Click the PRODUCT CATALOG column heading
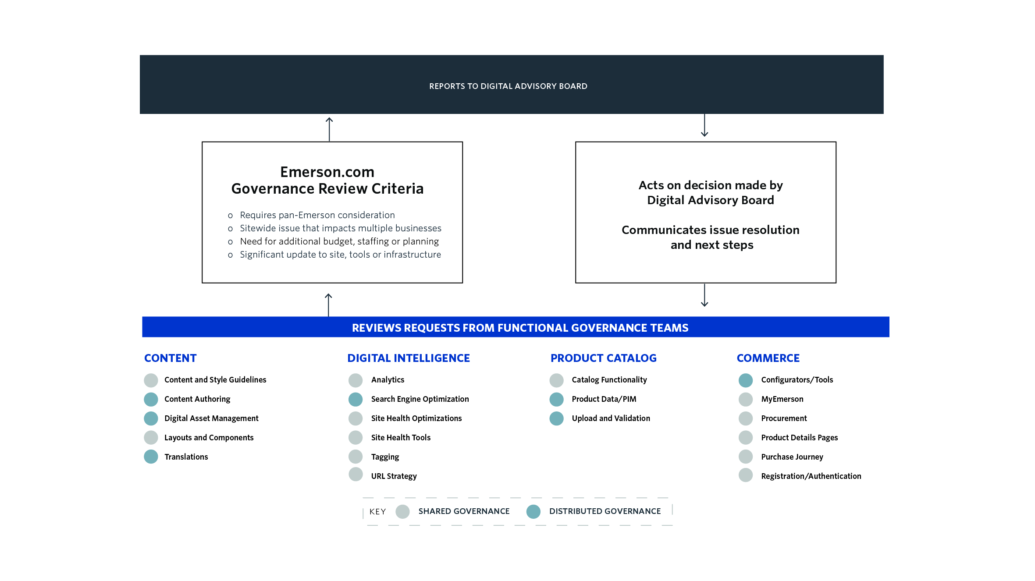Viewport: 1035px width, 581px height. click(x=604, y=358)
